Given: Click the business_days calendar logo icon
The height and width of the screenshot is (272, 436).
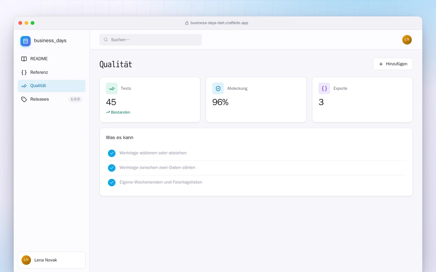Looking at the screenshot, I should (x=26, y=41).
